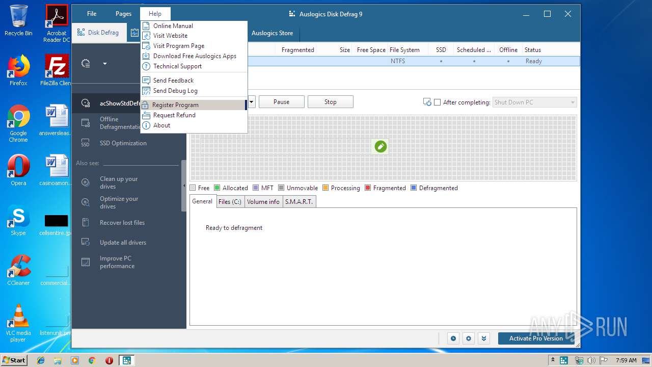Click the Fragmented red legend swatch
This screenshot has height=367, width=652.
pyautogui.click(x=368, y=188)
